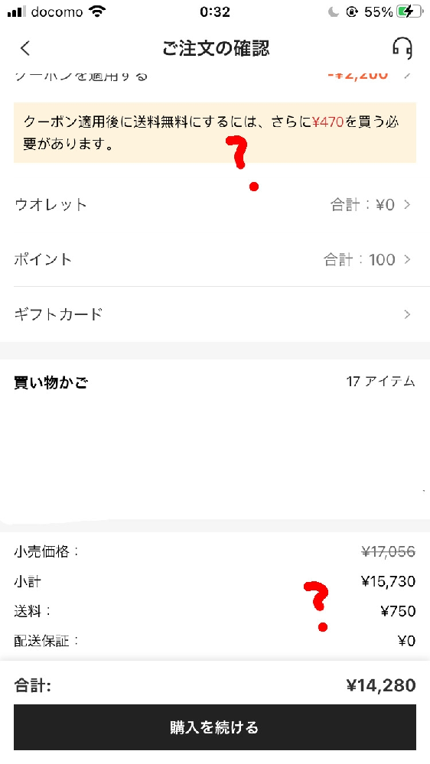
Task: Open the ウオレット row
Action: pyautogui.click(x=215, y=205)
